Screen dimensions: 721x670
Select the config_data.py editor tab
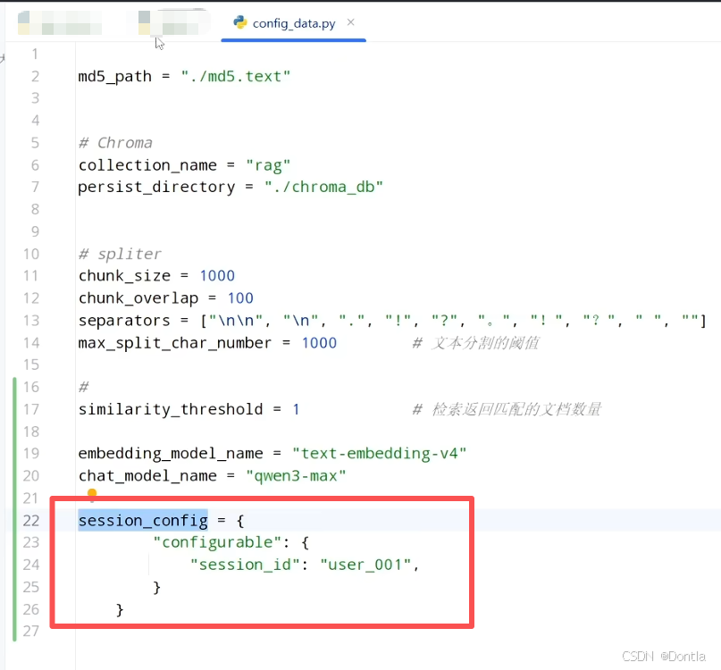point(293,23)
